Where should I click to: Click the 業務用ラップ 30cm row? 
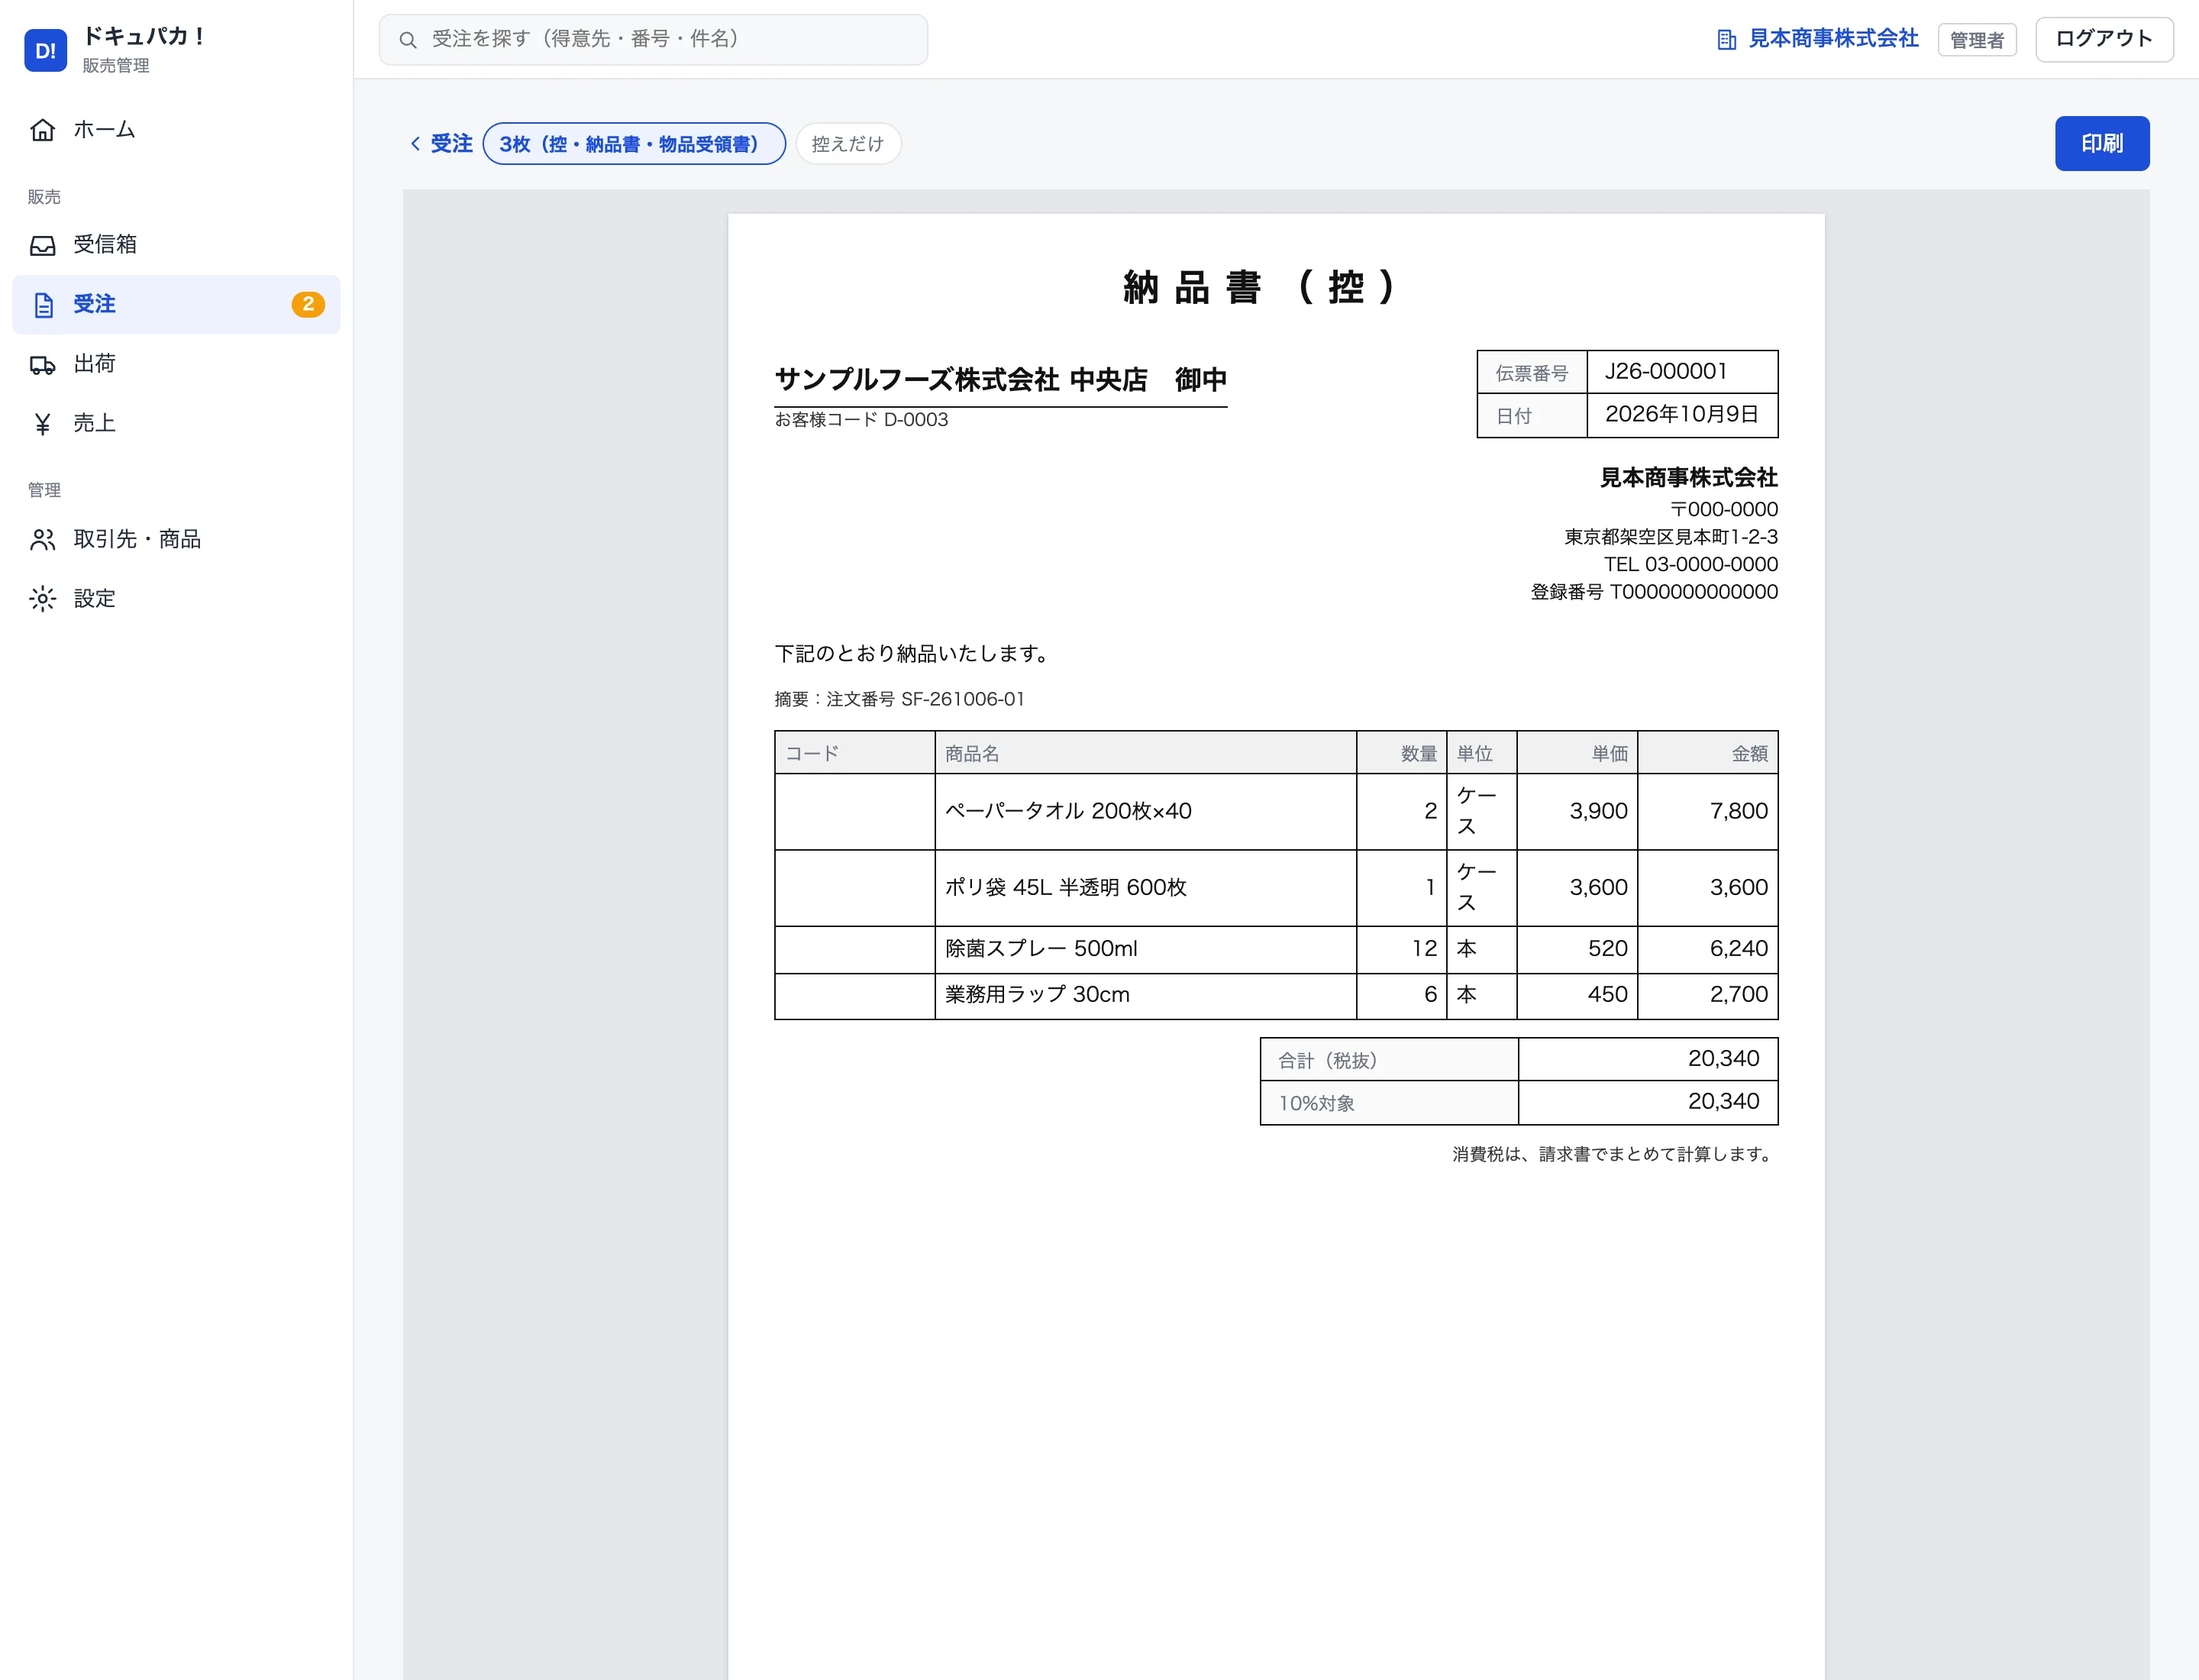point(1276,996)
